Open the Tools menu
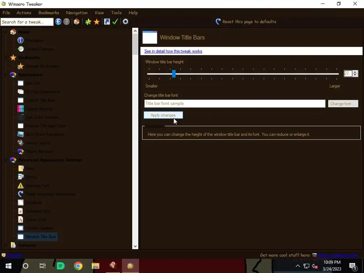This screenshot has height=273, width=364. [116, 13]
